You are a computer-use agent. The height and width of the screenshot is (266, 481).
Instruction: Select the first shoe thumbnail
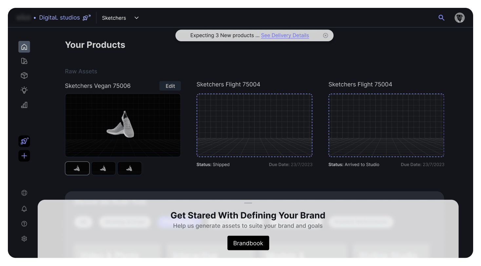77,168
